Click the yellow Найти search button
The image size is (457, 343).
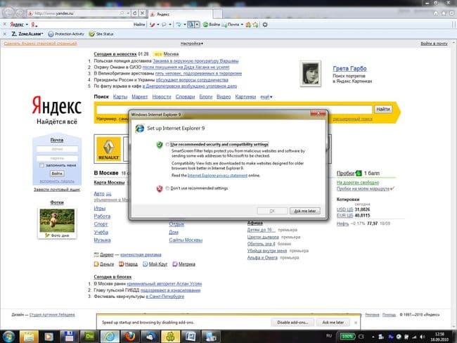(x=383, y=109)
